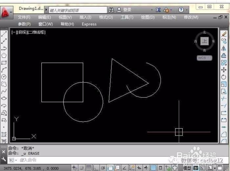Click the viewport label controls text
The image size is (230, 171).
pos(29,32)
